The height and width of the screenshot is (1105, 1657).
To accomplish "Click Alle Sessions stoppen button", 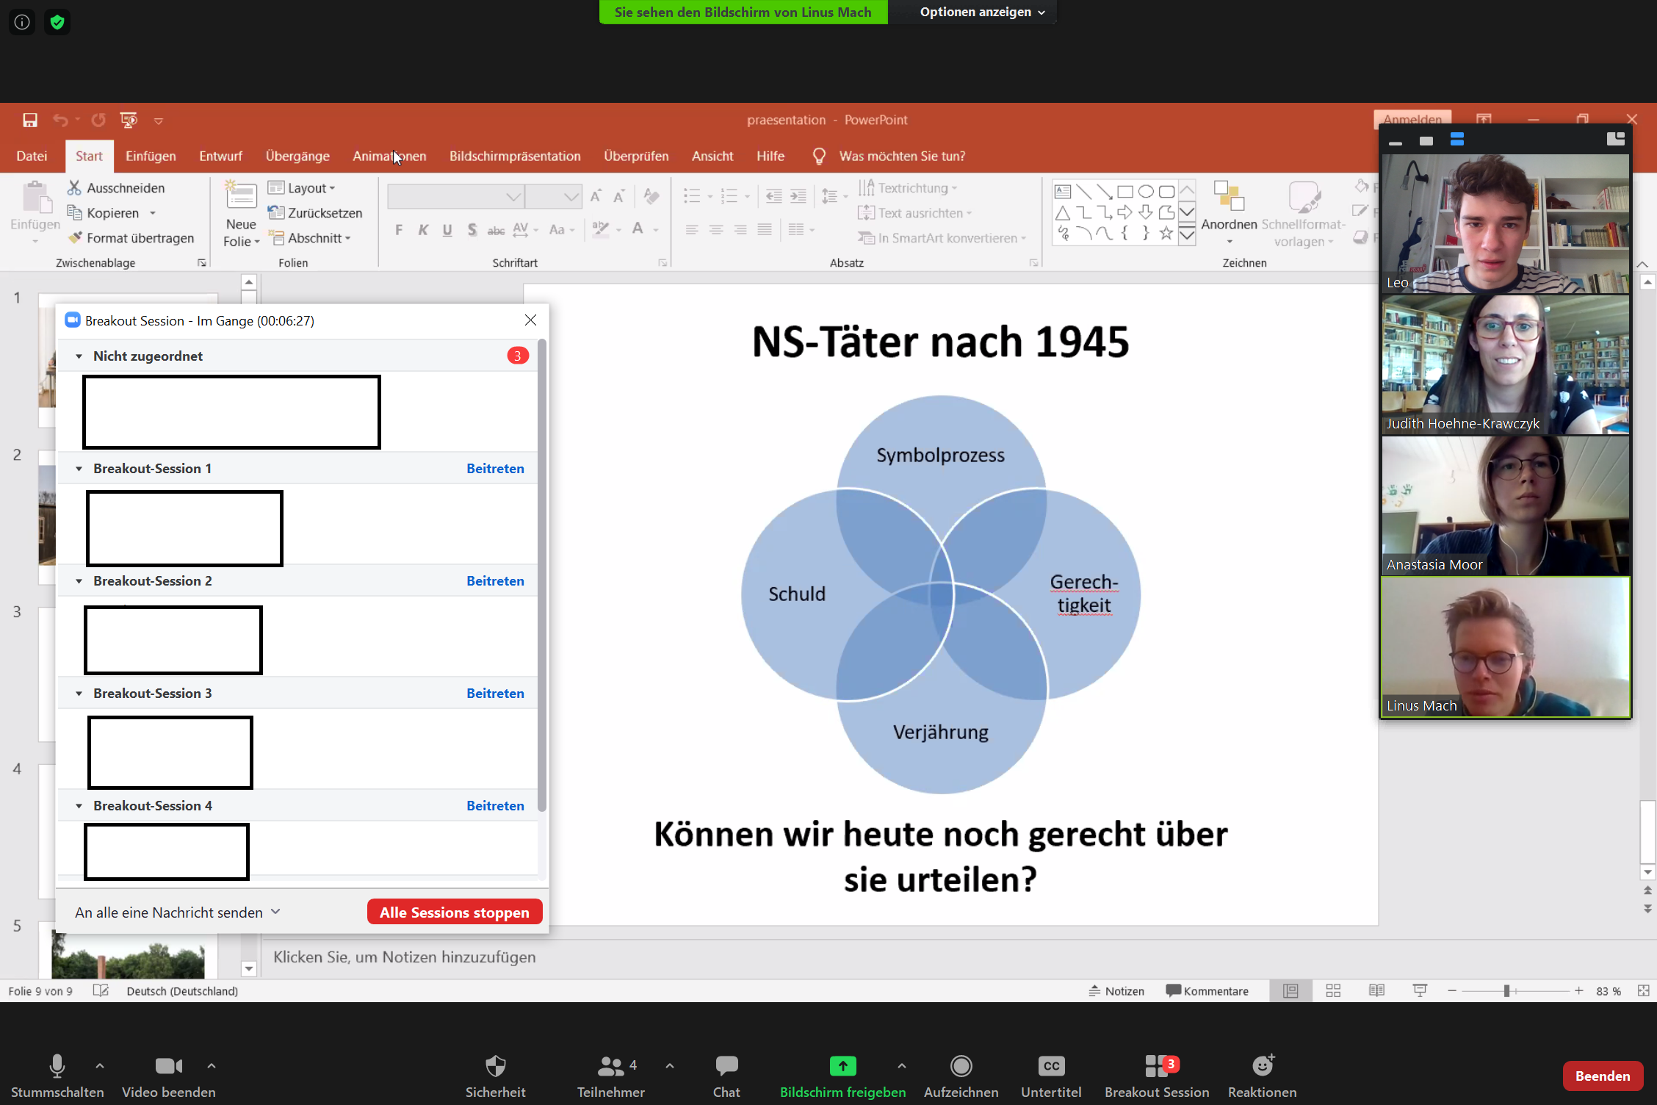I will (454, 913).
